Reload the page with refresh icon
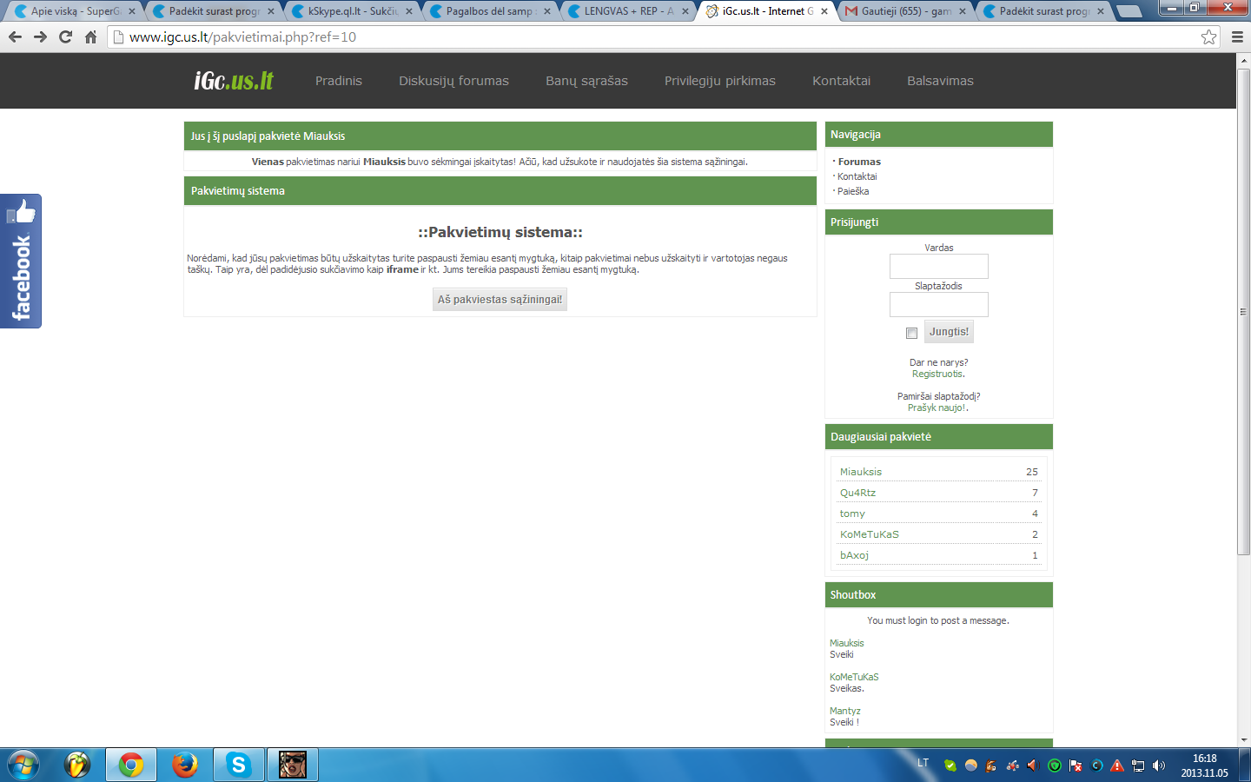This screenshot has width=1251, height=782. coord(65,36)
